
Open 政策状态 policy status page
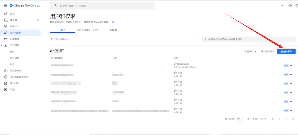tap(14, 26)
